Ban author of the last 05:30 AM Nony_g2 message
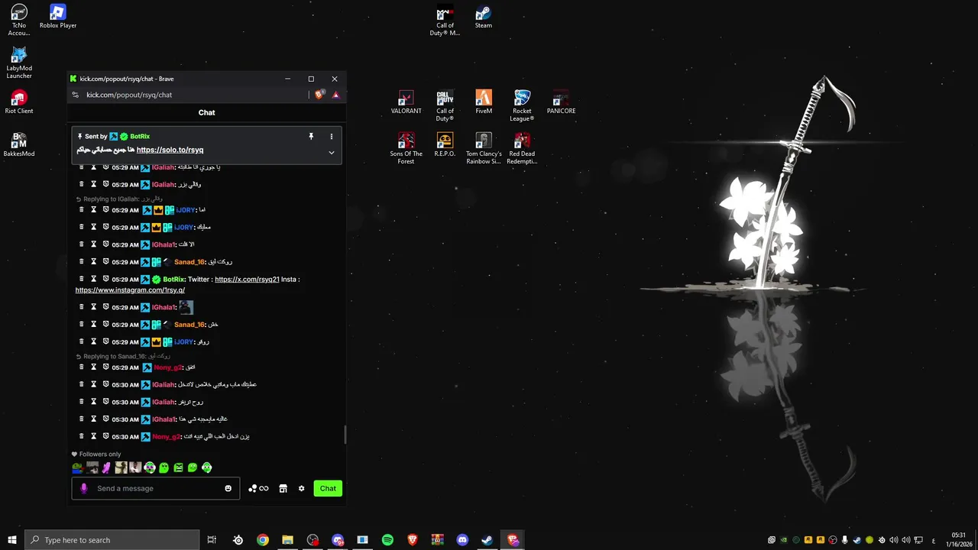Viewport: 978px width, 550px height. click(106, 435)
